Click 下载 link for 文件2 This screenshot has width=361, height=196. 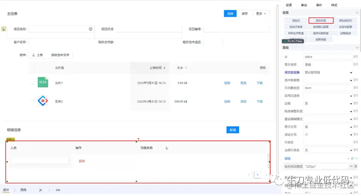(259, 101)
